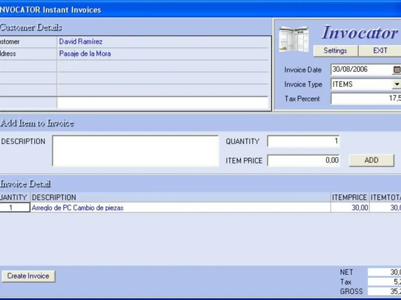Click the Create Invoice button

pos(28,276)
